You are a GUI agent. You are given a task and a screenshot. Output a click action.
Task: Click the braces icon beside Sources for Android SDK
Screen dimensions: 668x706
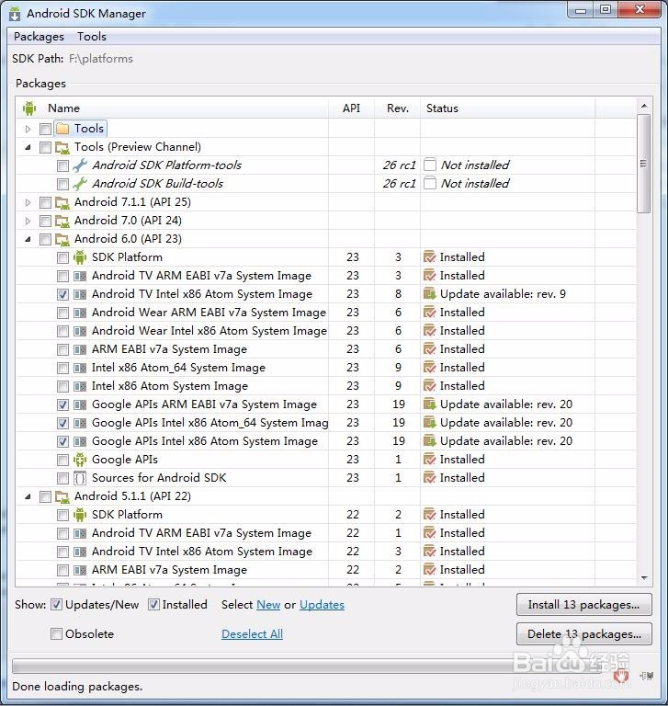(x=80, y=478)
